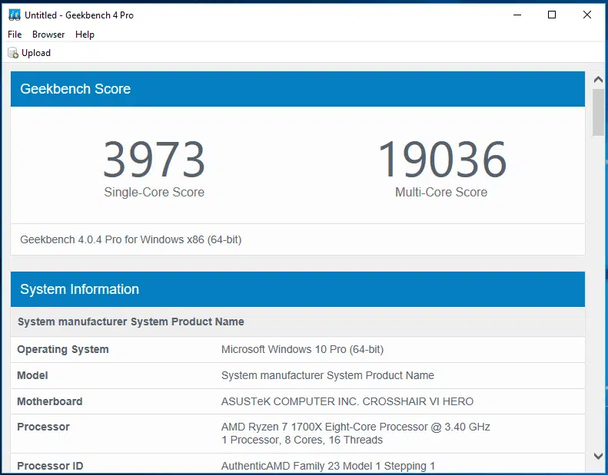Click the scroll up arrow
This screenshot has height=475, width=608.
click(598, 79)
